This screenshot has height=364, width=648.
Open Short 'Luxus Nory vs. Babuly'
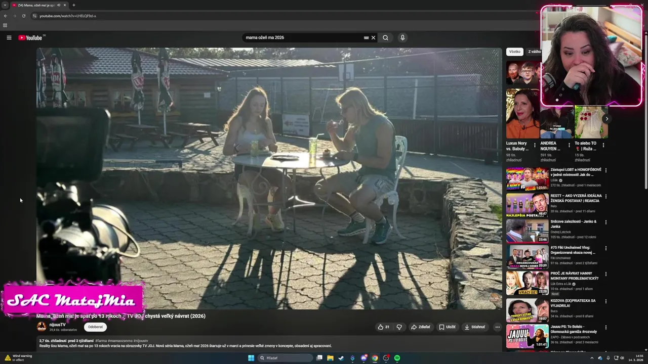point(523,114)
